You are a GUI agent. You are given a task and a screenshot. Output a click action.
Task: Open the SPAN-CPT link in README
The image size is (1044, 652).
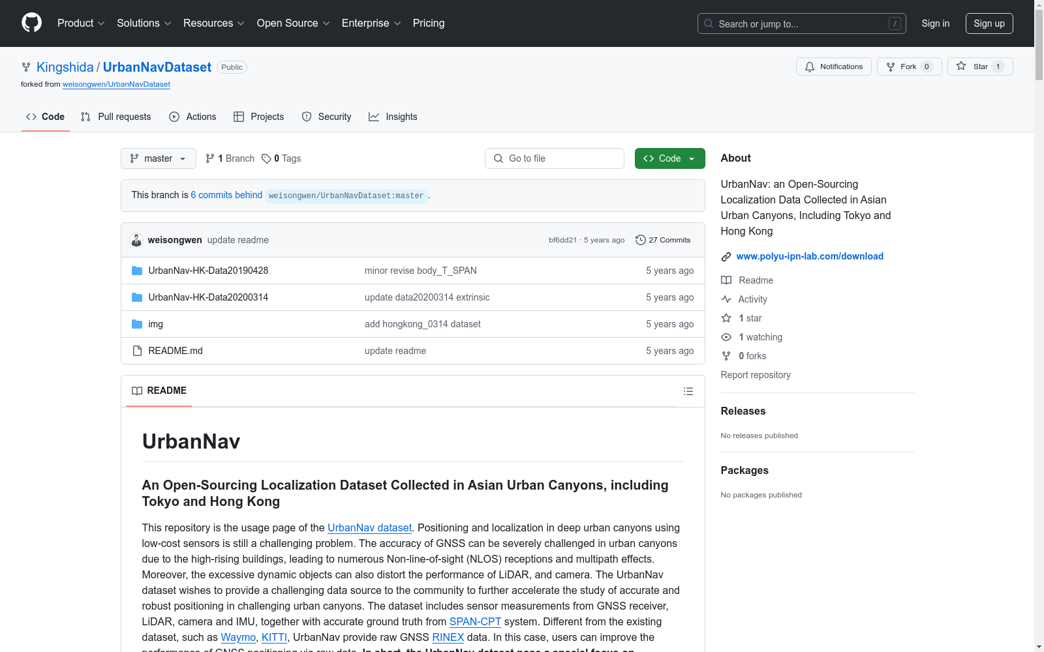[475, 621]
